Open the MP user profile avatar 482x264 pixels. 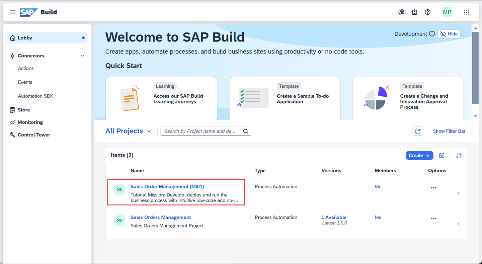pyautogui.click(x=447, y=12)
